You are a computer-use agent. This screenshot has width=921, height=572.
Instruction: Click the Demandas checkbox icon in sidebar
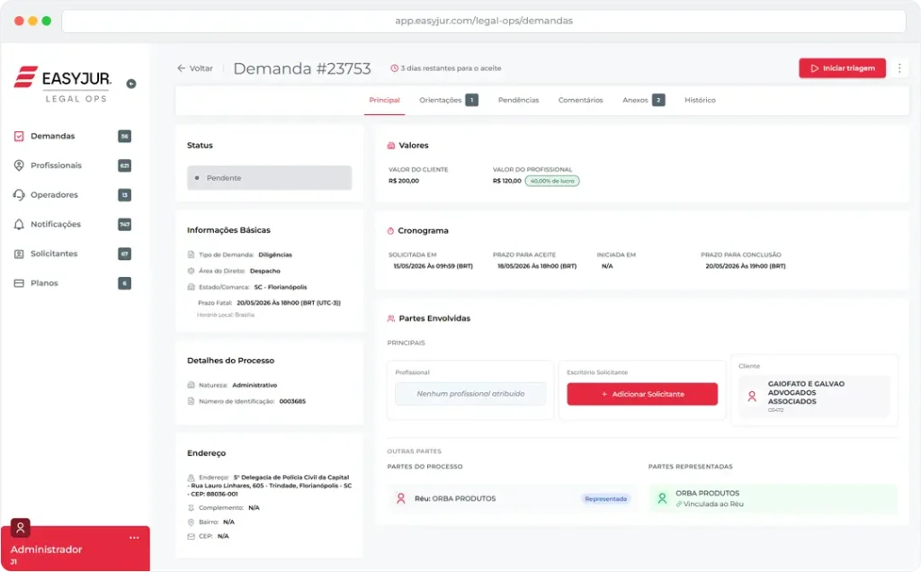19,136
